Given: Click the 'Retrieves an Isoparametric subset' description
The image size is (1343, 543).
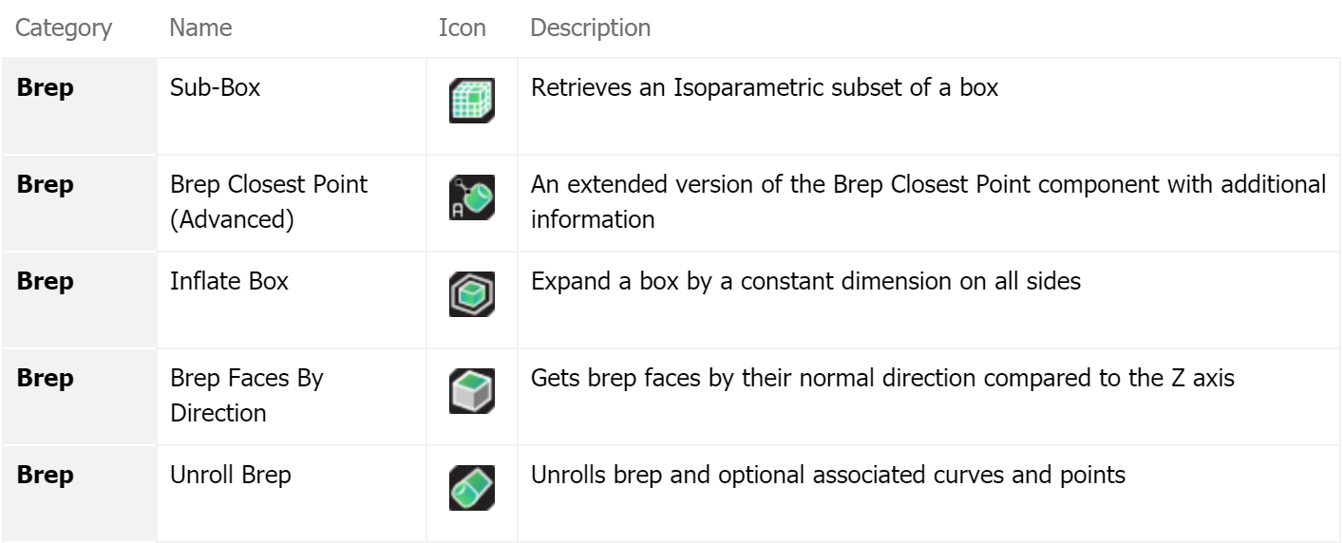Looking at the screenshot, I should pos(764,88).
